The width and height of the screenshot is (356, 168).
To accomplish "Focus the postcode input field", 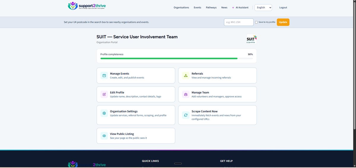I will [x=239, y=22].
